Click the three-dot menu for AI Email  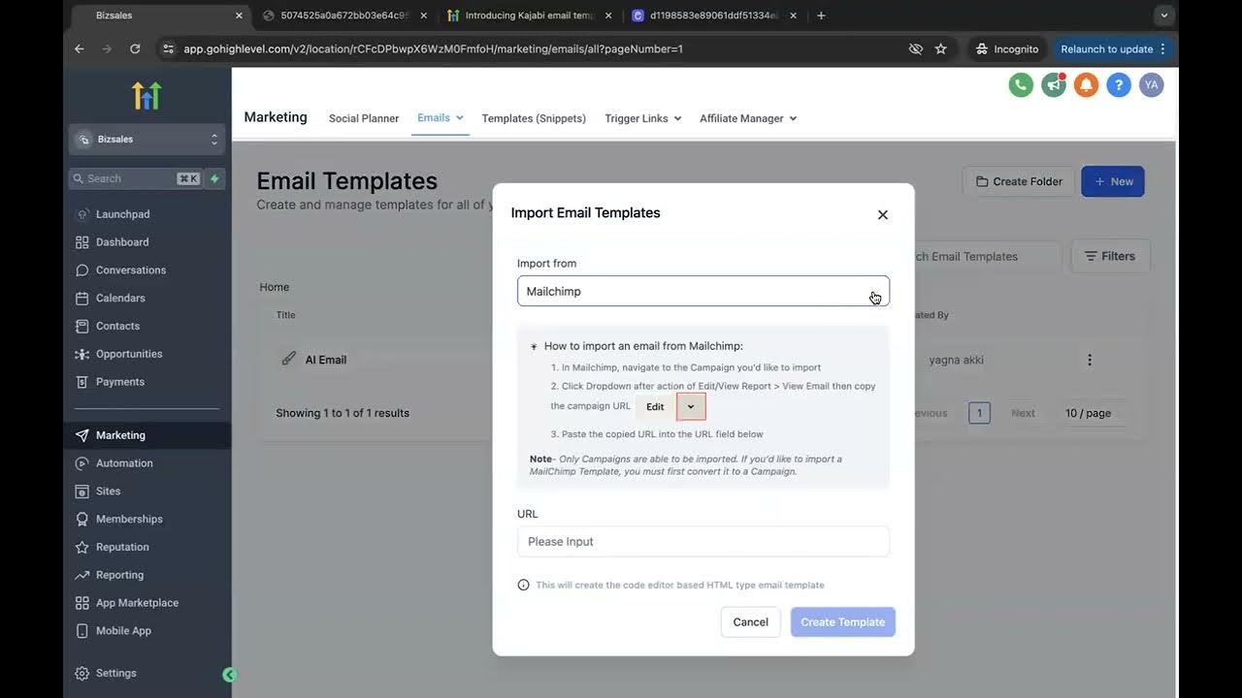(x=1090, y=360)
